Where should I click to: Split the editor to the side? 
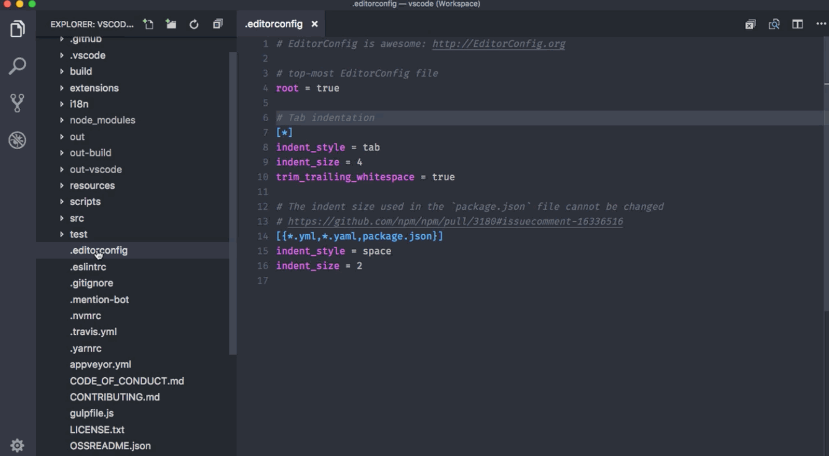coord(797,24)
